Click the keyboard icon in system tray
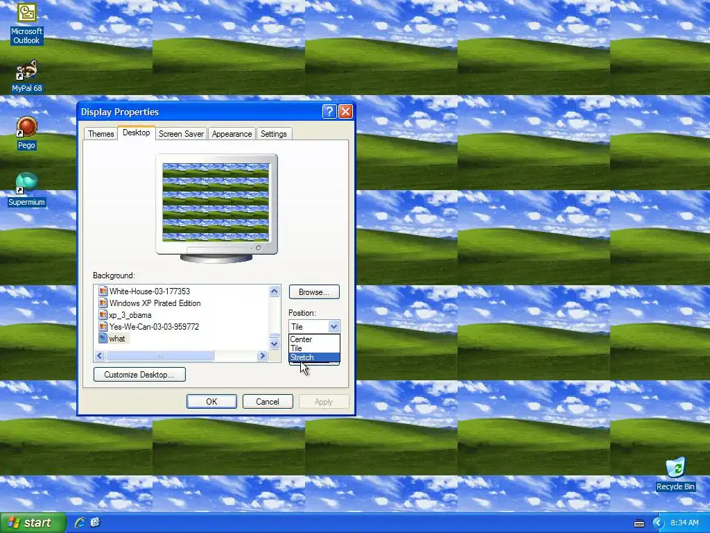This screenshot has width=710, height=533. click(639, 523)
